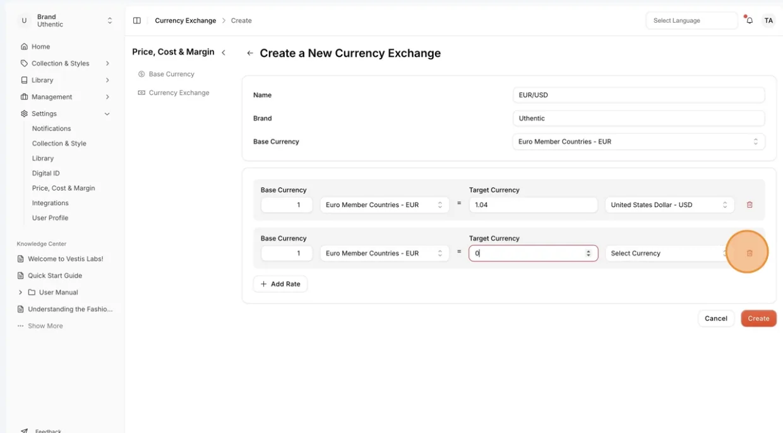Click stepper arrows in the target rate field
Image resolution: width=783 pixels, height=433 pixels.
coord(589,253)
